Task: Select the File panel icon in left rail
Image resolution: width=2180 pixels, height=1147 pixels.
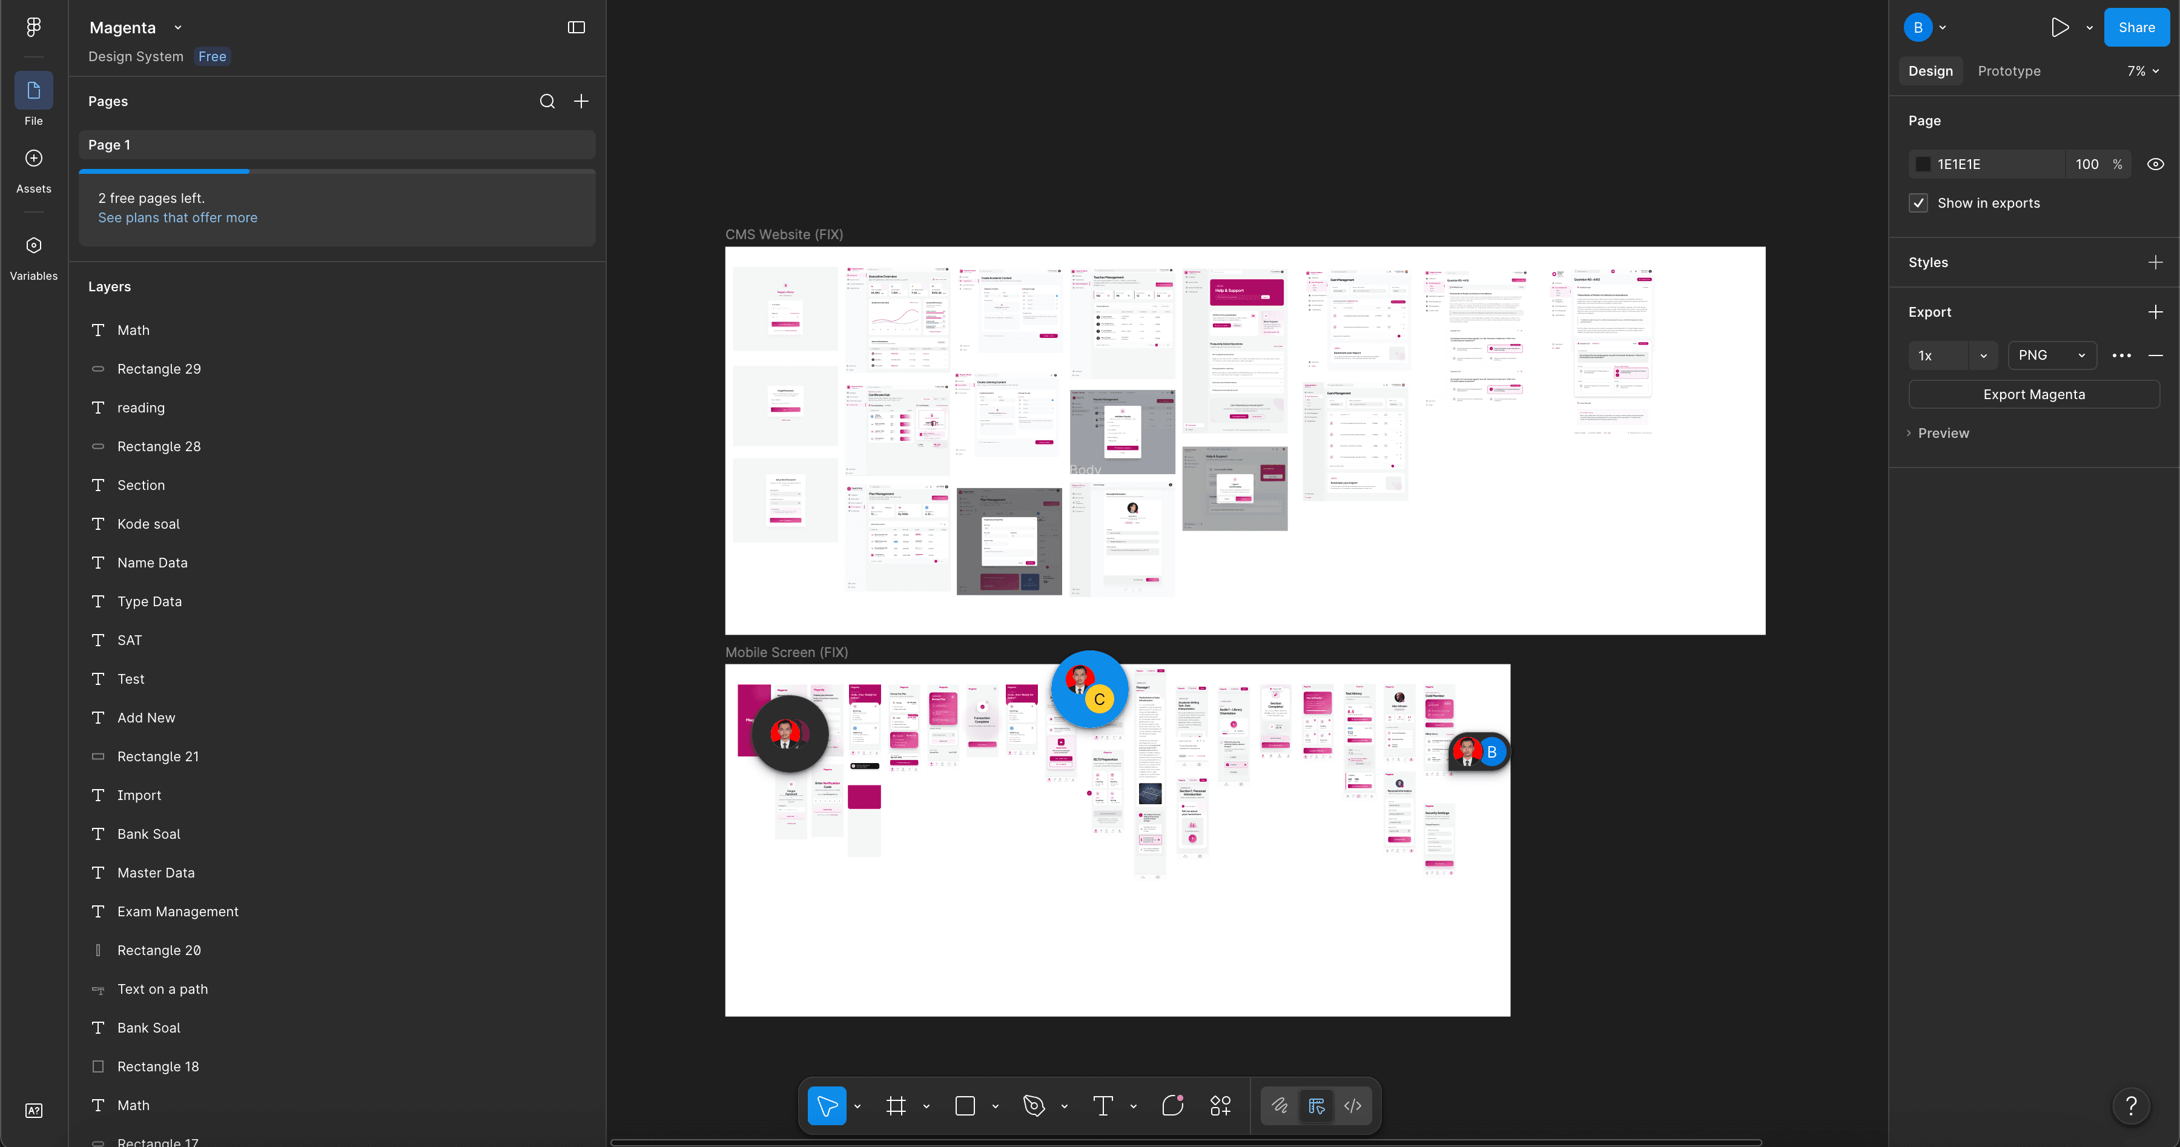Action: (34, 91)
